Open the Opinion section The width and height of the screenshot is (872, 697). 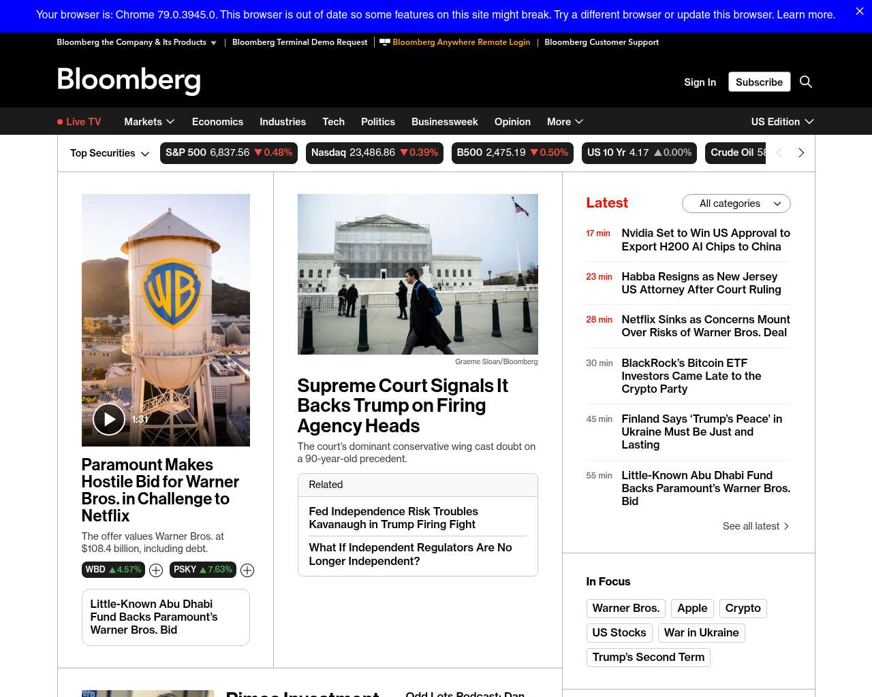click(512, 122)
